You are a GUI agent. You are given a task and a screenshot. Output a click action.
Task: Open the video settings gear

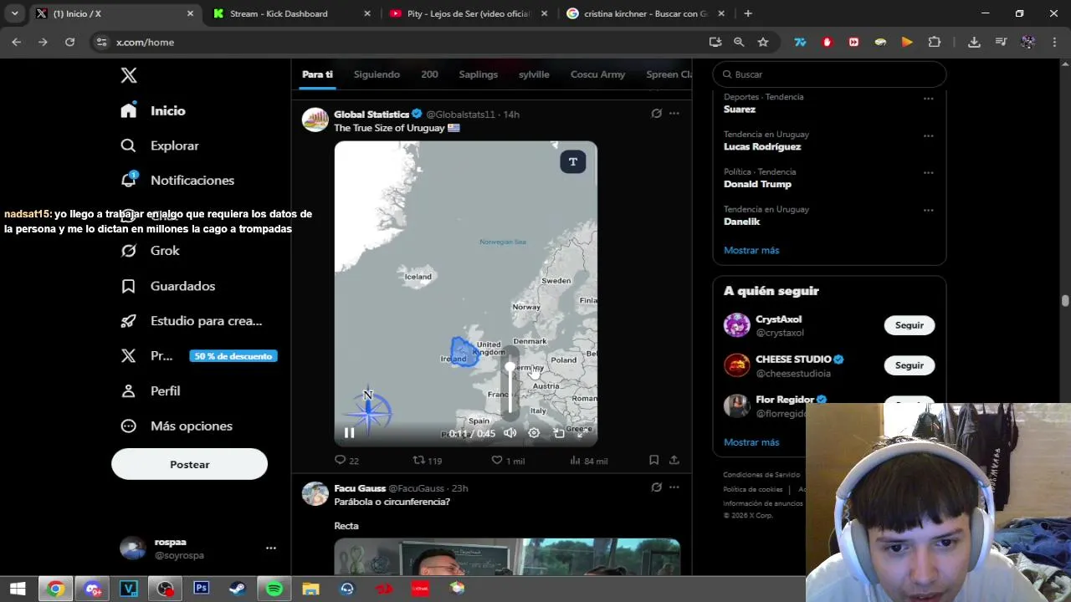pyautogui.click(x=534, y=433)
